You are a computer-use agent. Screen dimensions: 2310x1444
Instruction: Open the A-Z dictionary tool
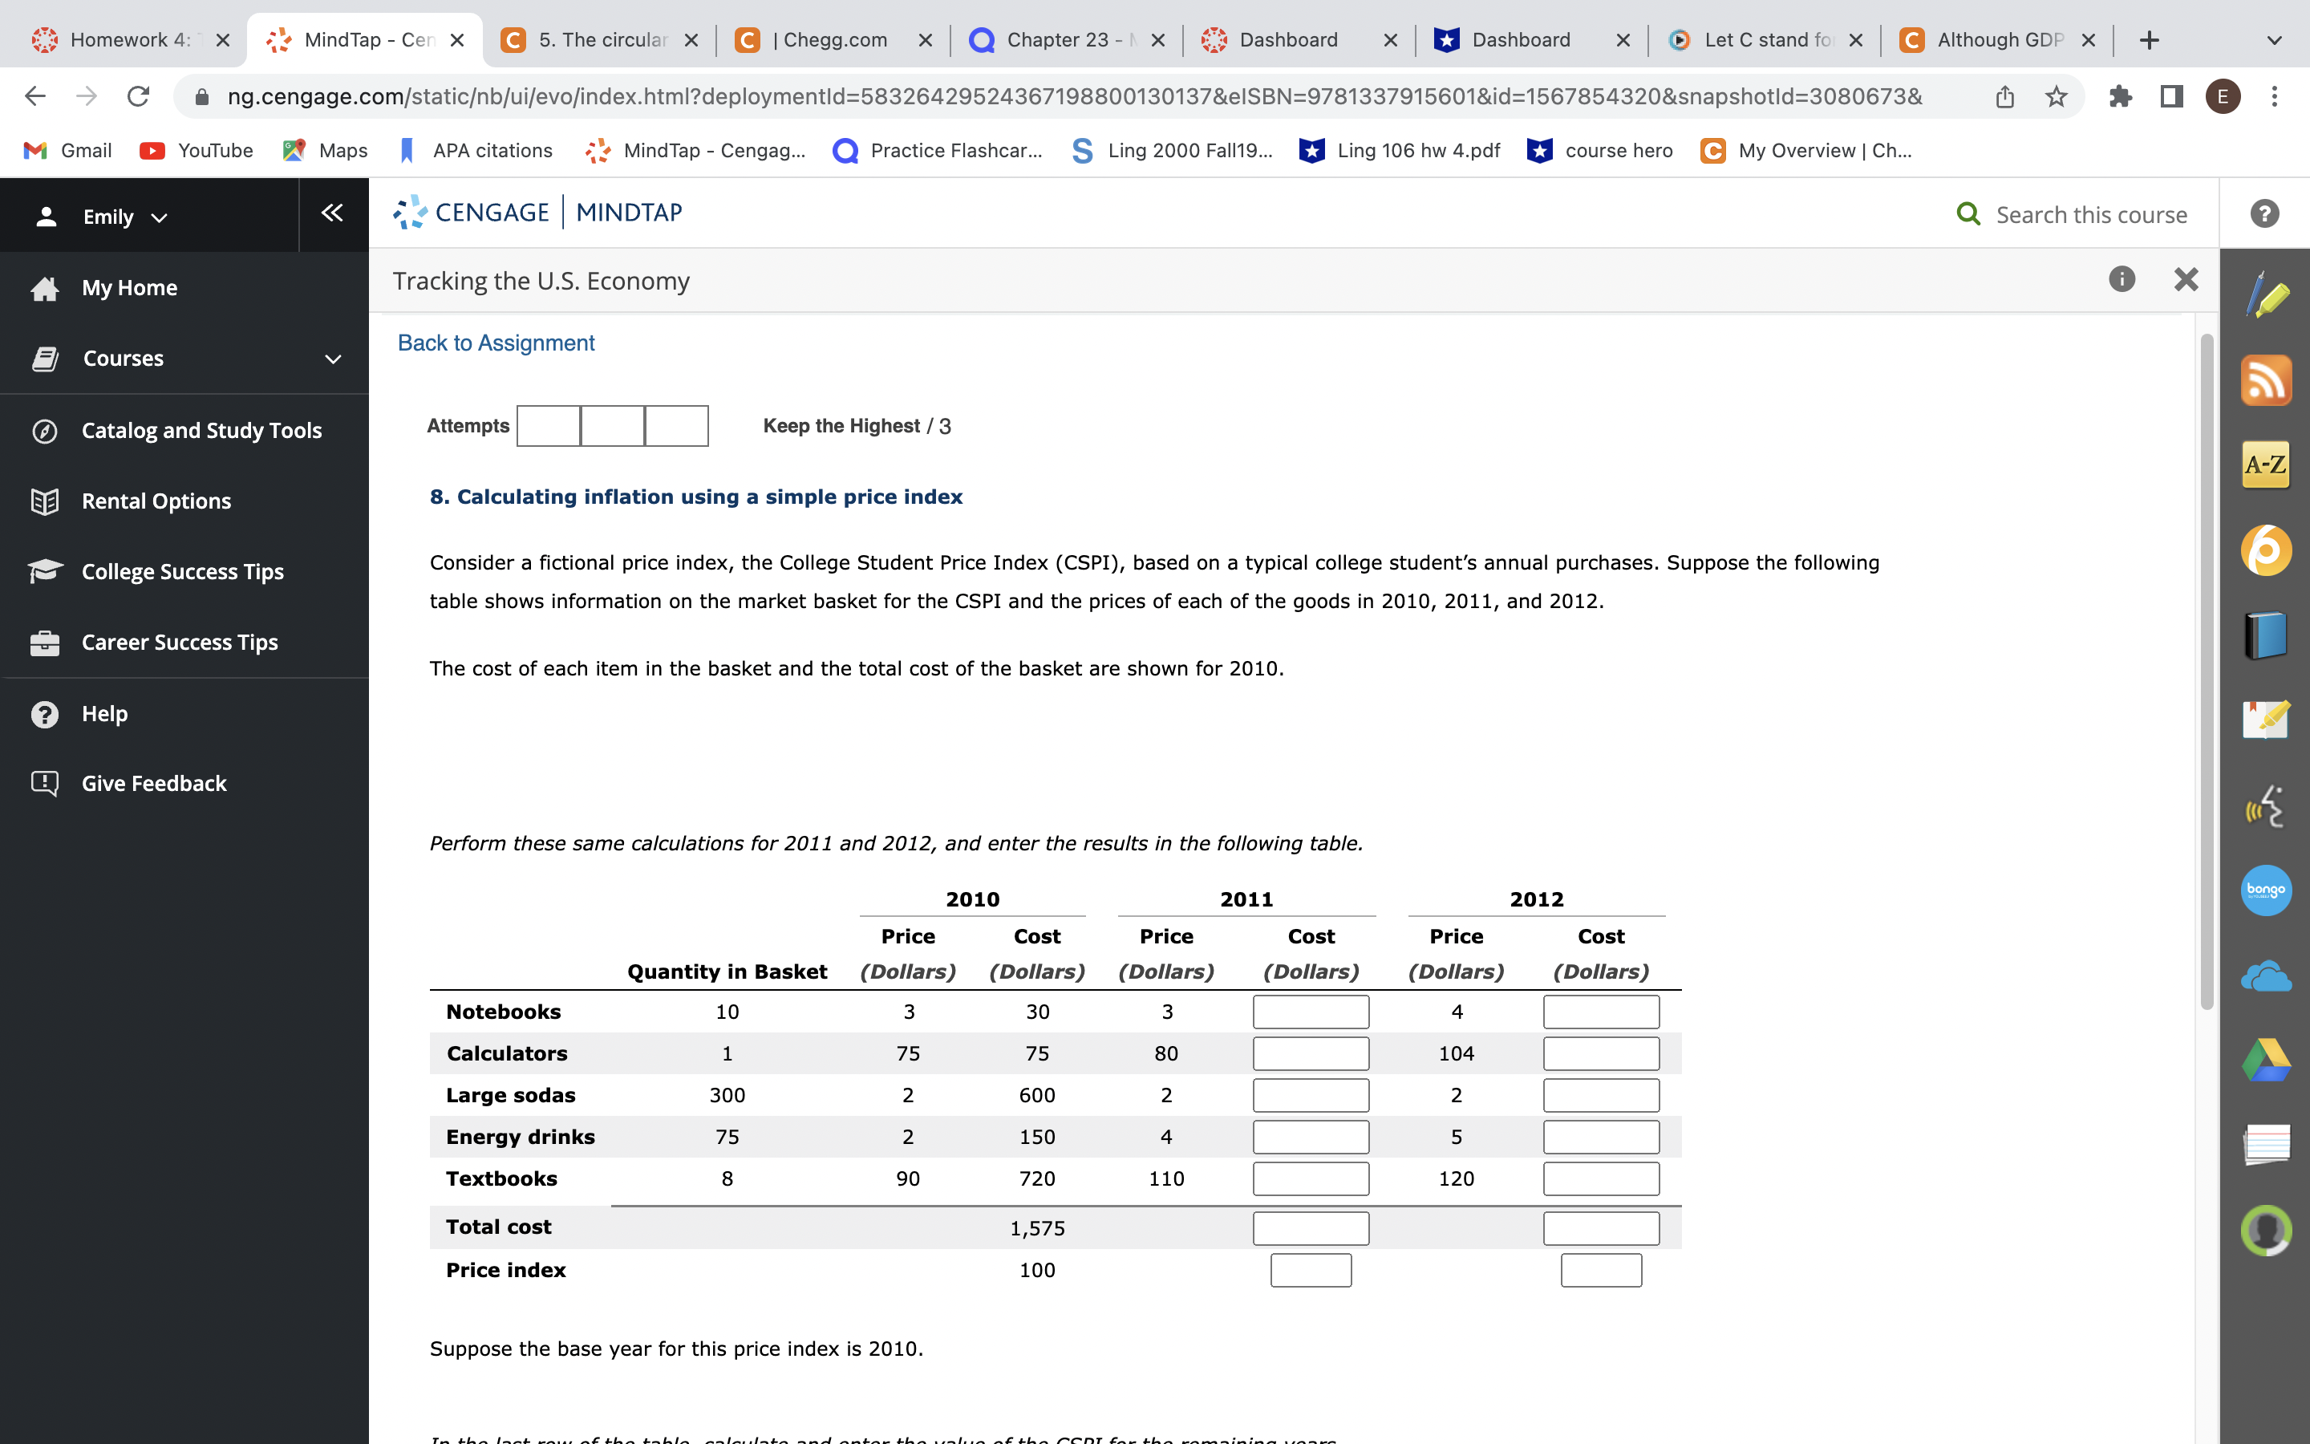[2267, 465]
